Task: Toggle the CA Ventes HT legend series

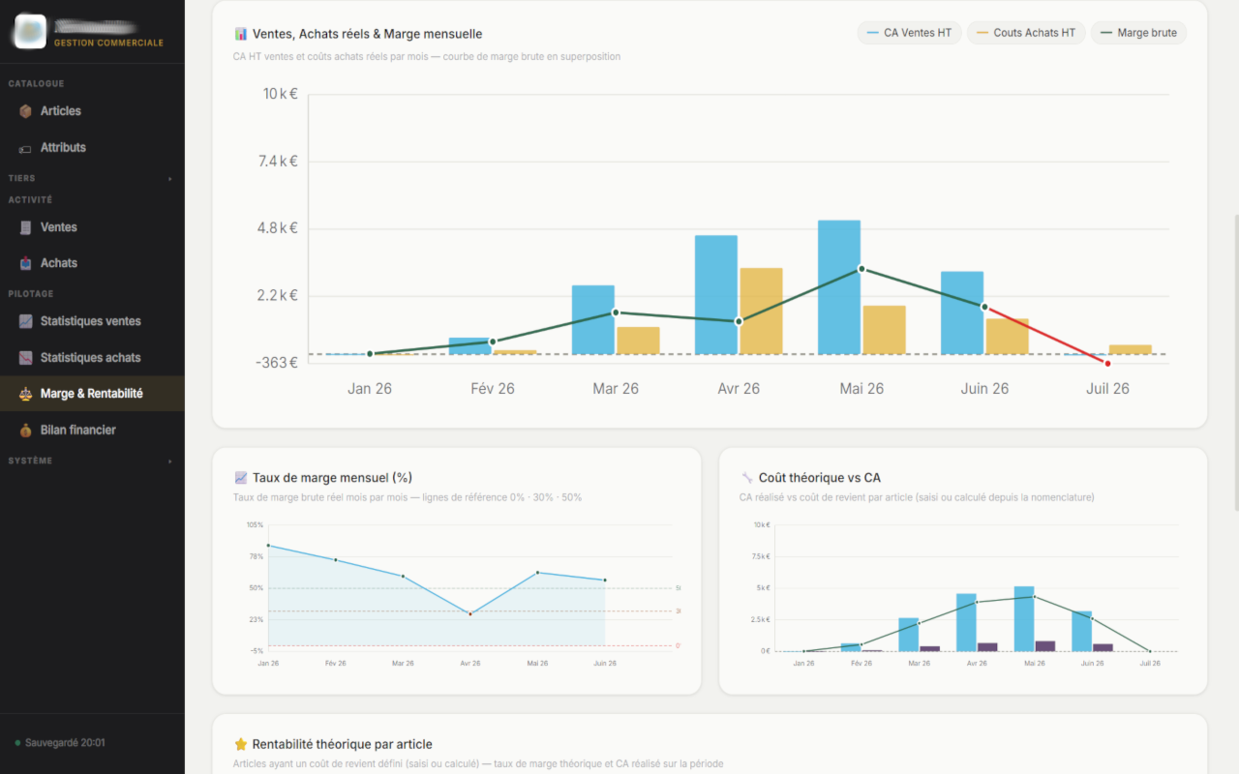Action: tap(910, 33)
